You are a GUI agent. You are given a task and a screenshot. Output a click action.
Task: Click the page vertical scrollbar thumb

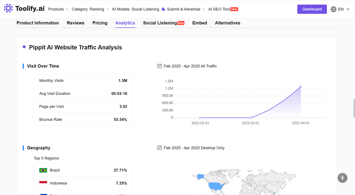(354, 108)
